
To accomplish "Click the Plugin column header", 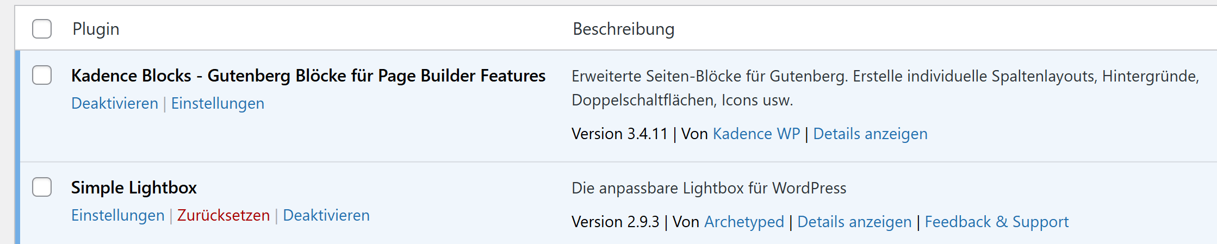I will (96, 29).
